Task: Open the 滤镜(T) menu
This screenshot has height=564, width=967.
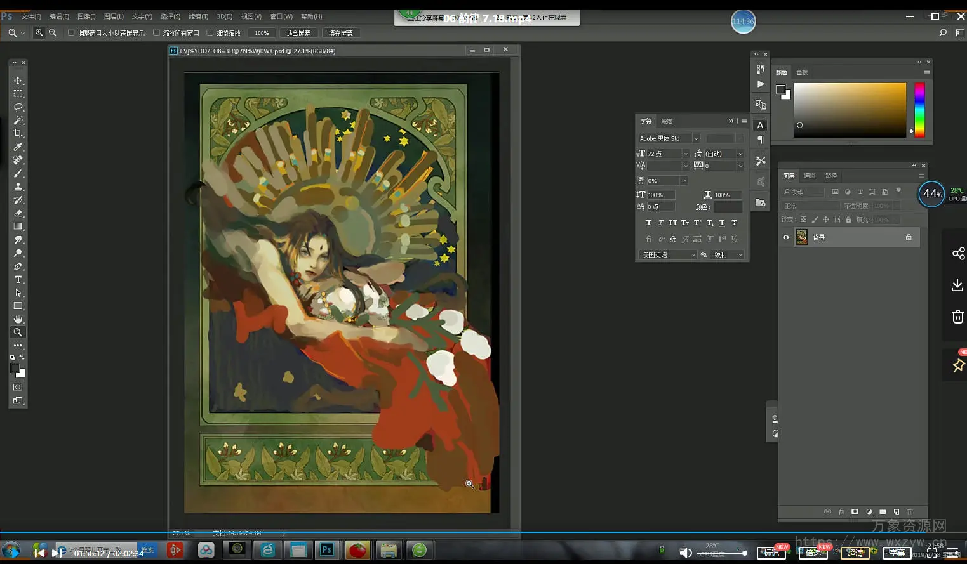Action: pos(198,16)
